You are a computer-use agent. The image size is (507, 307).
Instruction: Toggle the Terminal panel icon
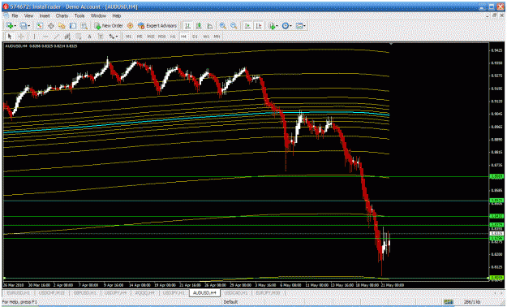[x=73, y=26]
